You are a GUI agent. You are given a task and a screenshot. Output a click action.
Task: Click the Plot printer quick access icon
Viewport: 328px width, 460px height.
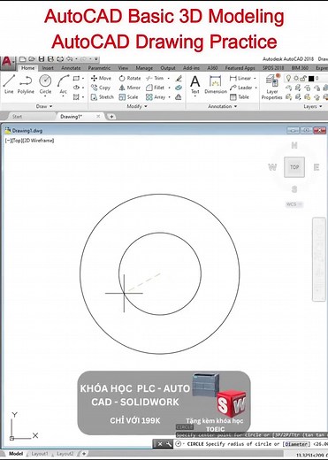tap(60, 59)
